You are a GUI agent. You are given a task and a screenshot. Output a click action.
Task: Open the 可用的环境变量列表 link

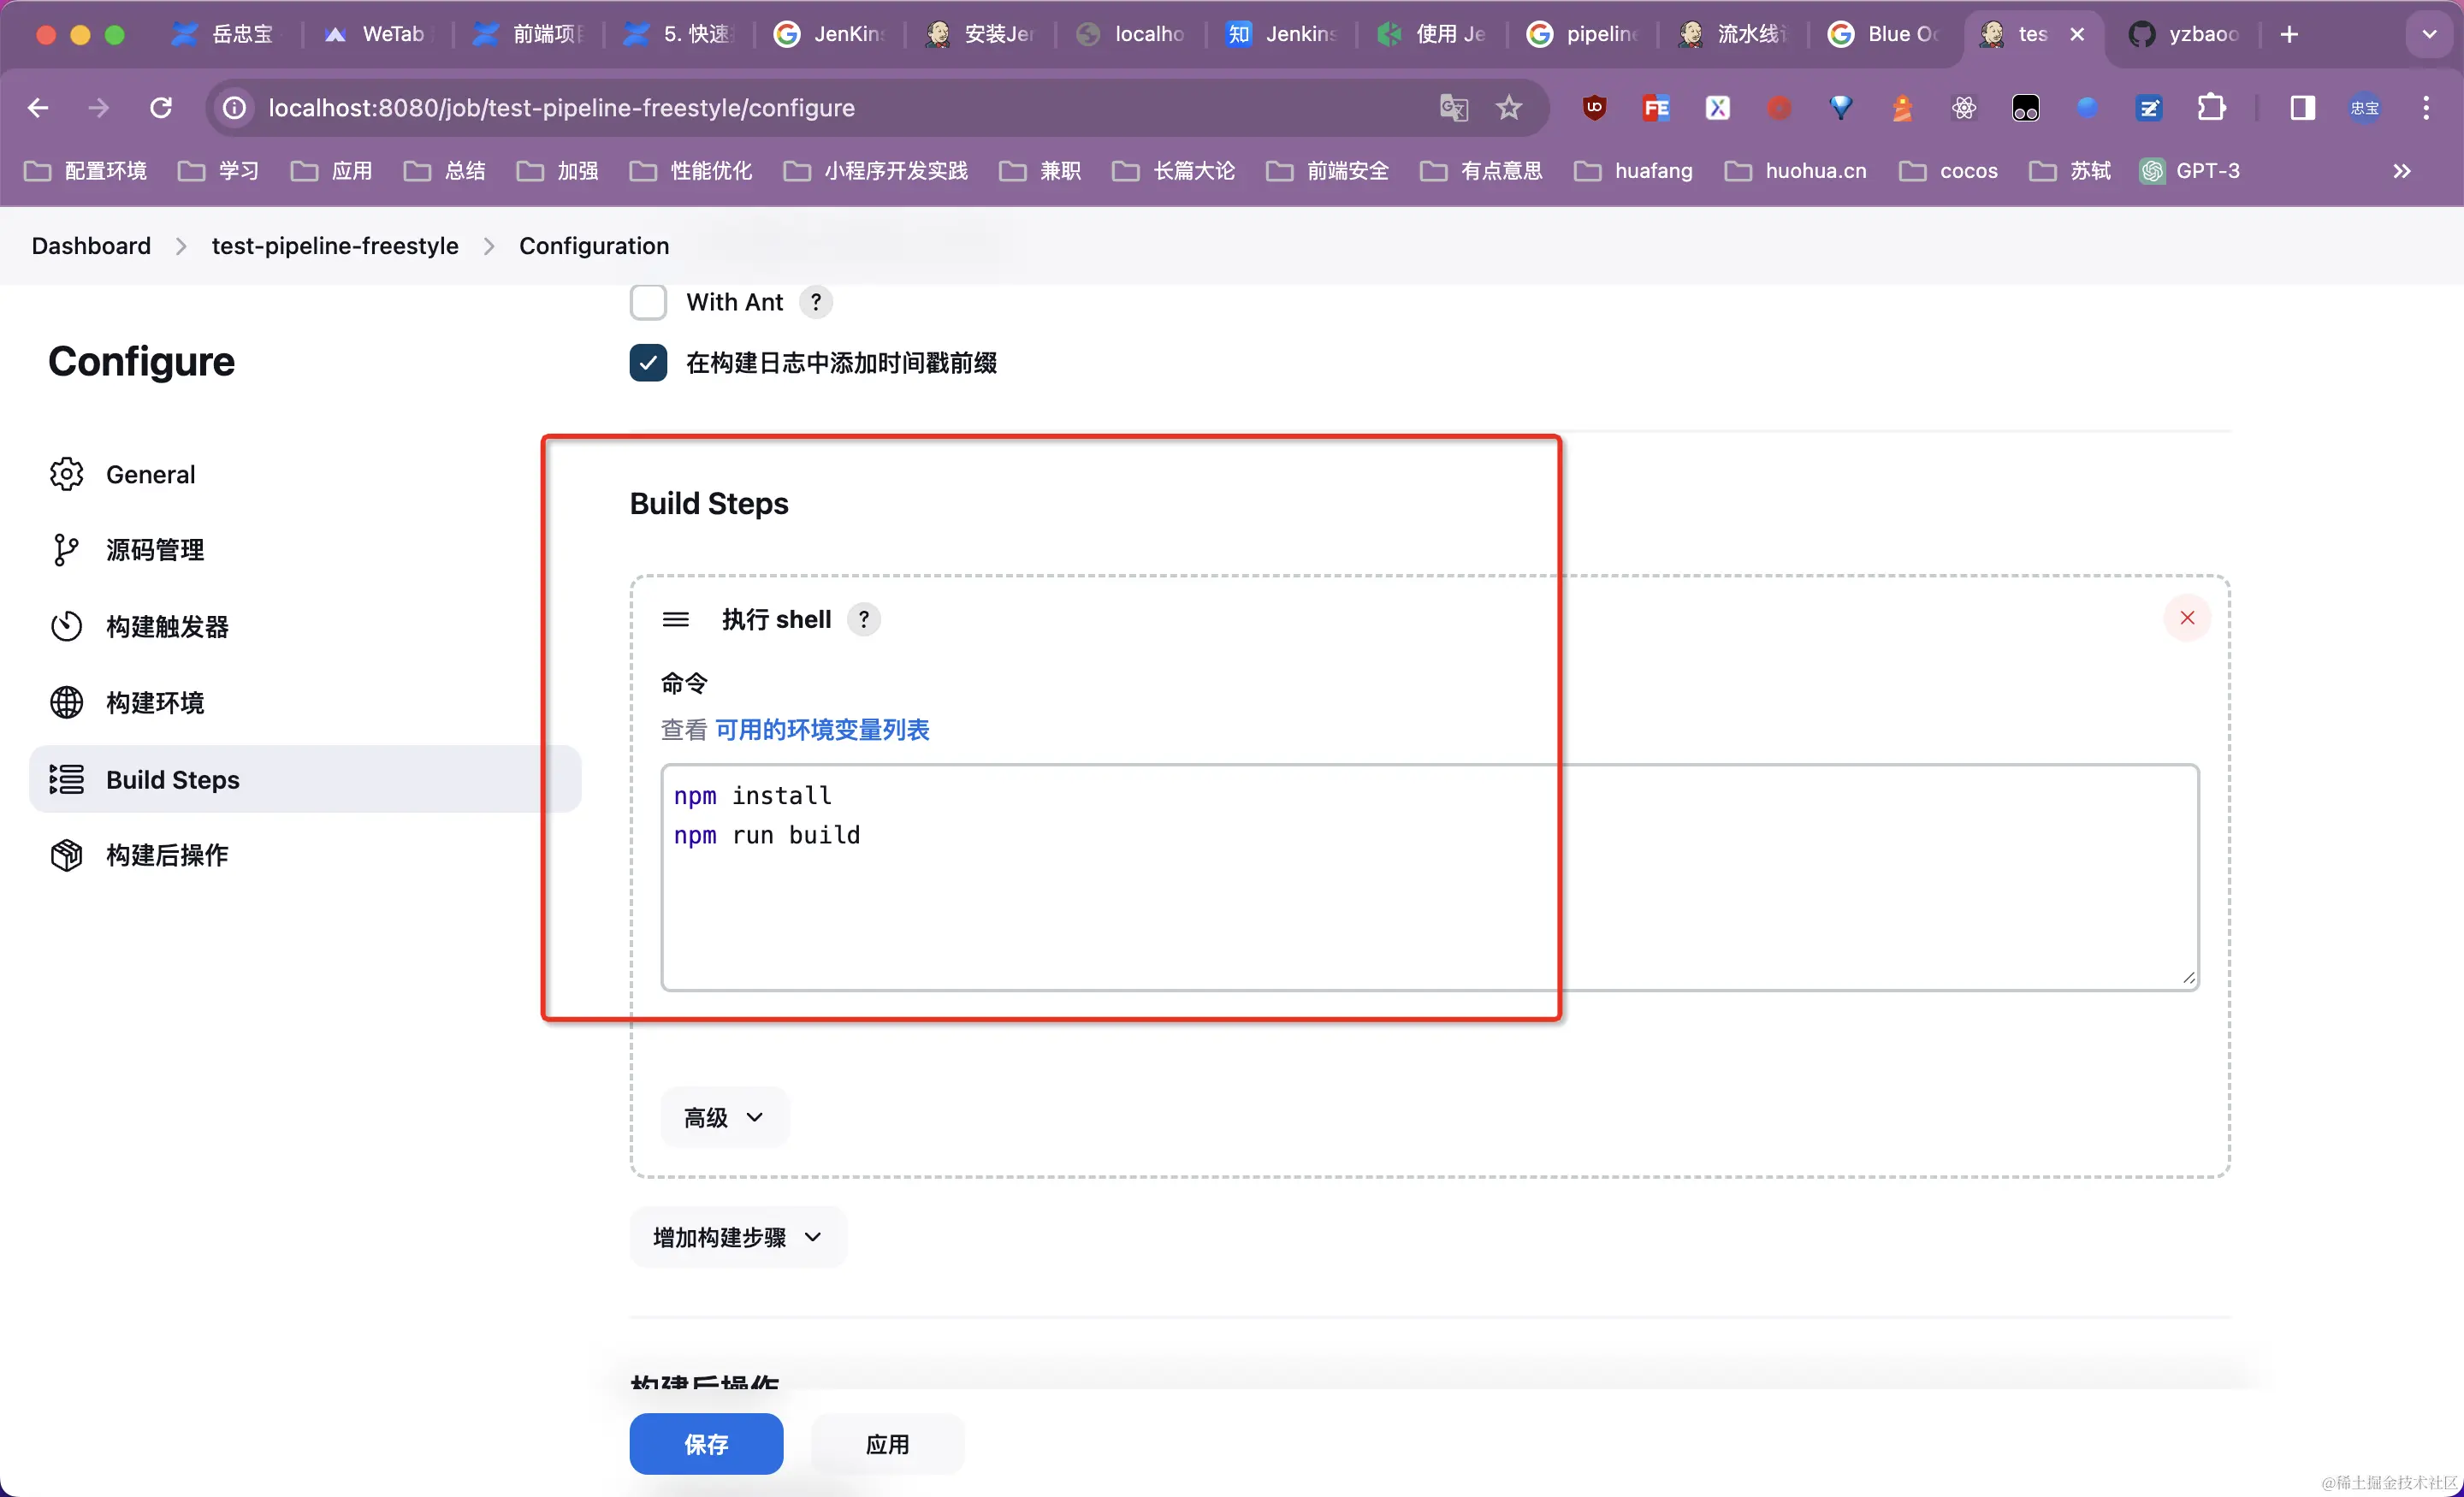coord(822,730)
